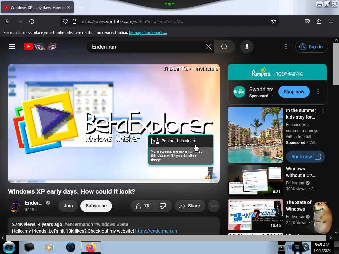Click the Pampers advertiser logo
This screenshot has height=254, width=339.
(x=239, y=92)
